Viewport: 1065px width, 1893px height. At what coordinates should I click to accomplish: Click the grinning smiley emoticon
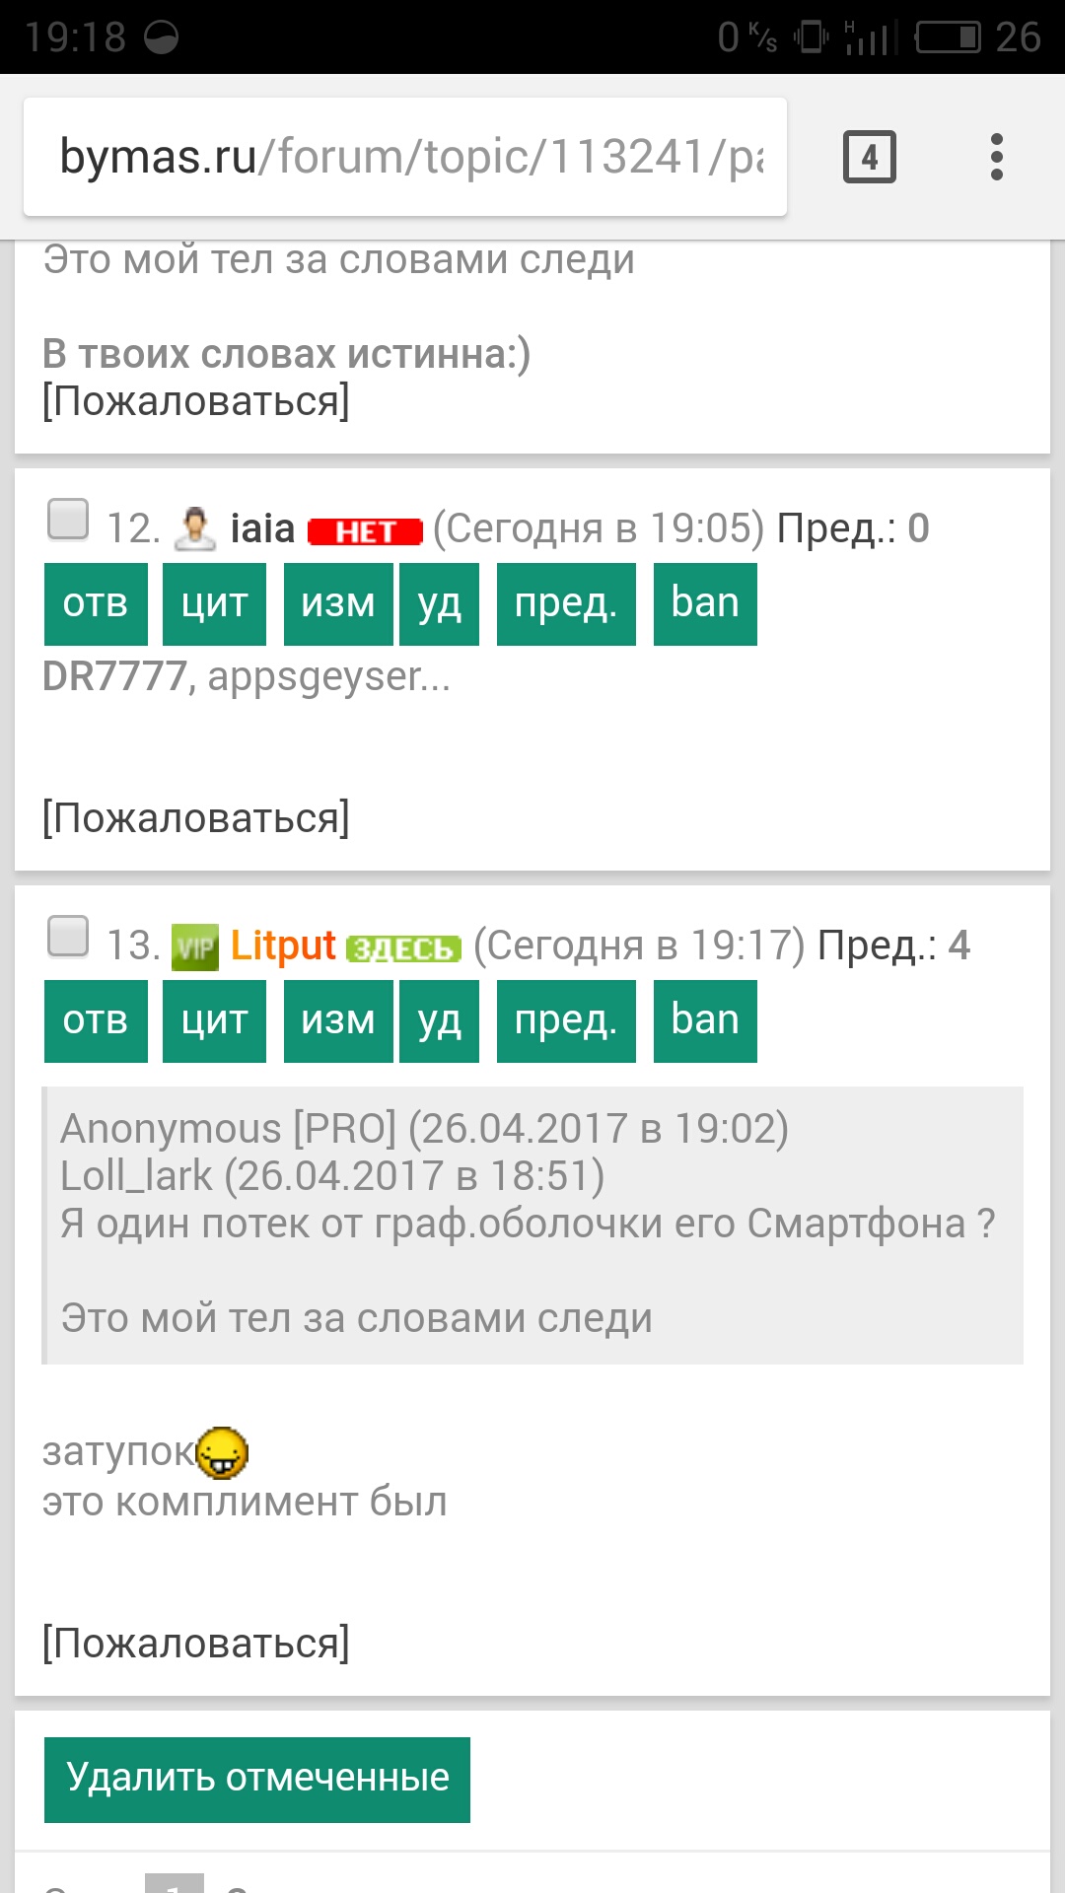[223, 1452]
